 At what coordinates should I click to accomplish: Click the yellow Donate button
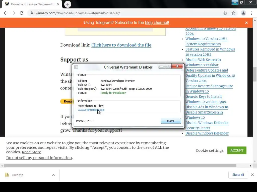[x=66, y=101]
